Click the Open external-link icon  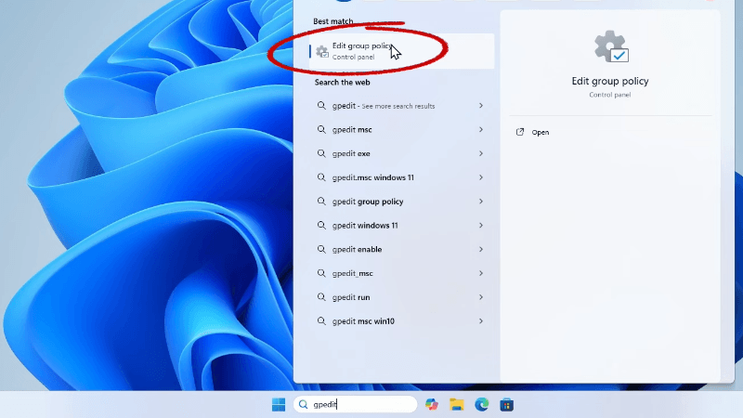pyautogui.click(x=520, y=132)
